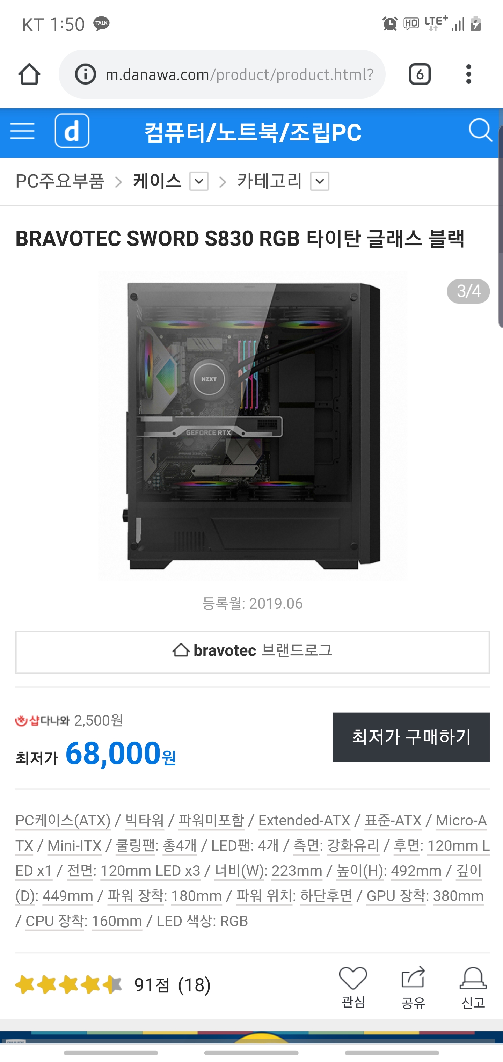
Task: Tap the PC case product image
Action: [x=252, y=425]
